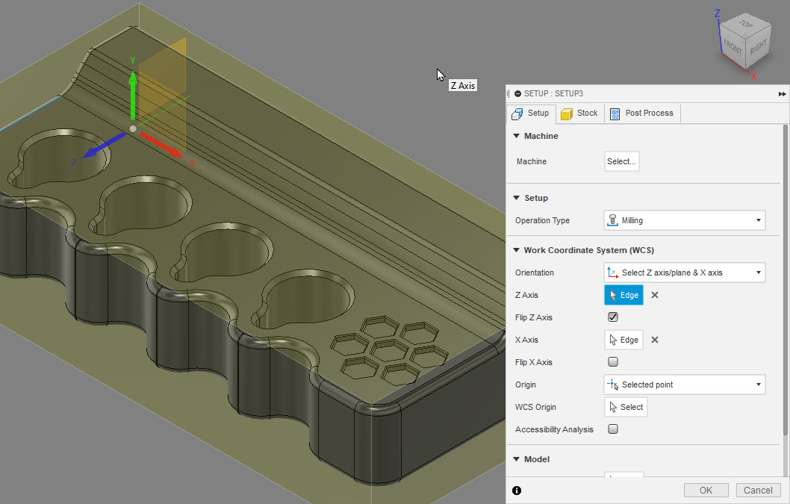Clear the Z Axis edge selection with X icon
Viewport: 790px width, 504px height.
(654, 294)
